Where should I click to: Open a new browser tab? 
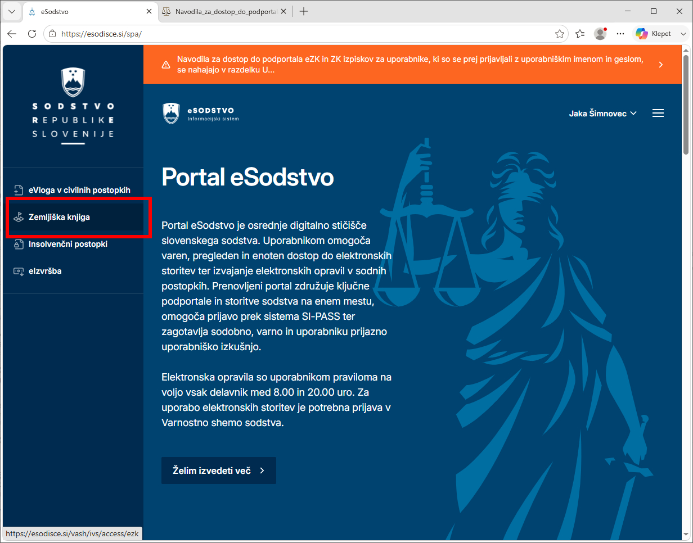tap(304, 11)
